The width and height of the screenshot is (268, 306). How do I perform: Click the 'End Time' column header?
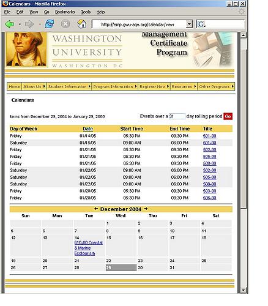tap(180, 129)
